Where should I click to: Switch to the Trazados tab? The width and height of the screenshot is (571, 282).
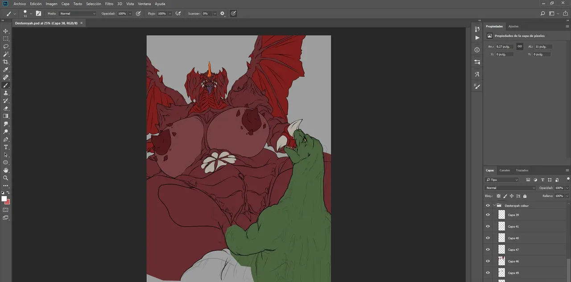[x=522, y=170]
